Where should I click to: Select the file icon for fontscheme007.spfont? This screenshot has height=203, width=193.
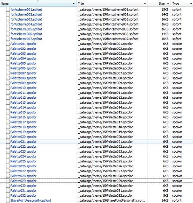8,39
